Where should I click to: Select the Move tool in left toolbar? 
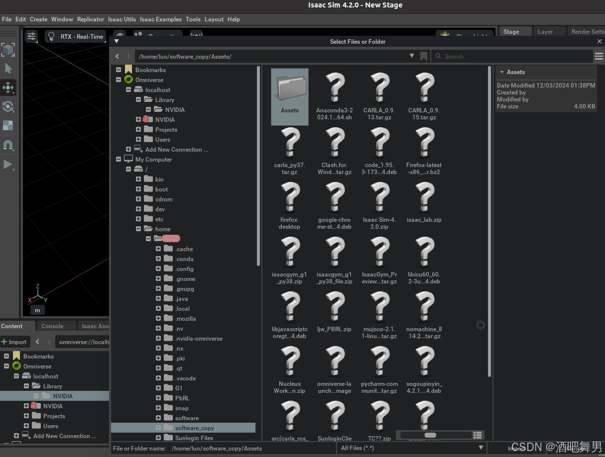click(x=8, y=88)
